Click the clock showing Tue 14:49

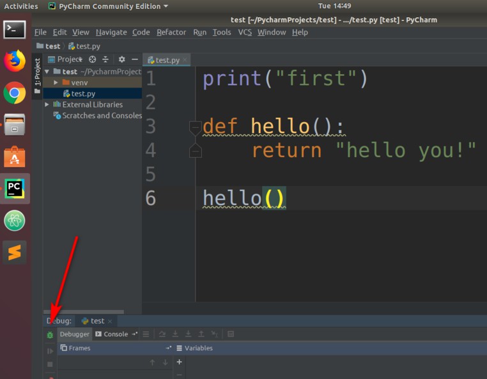pyautogui.click(x=334, y=6)
